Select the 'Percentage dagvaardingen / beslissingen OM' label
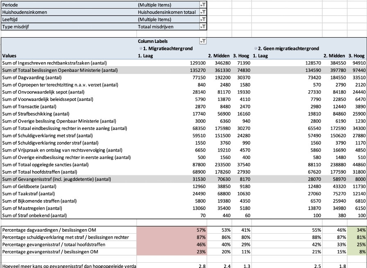Viewport: 367px width, 268px height. coord(69,230)
